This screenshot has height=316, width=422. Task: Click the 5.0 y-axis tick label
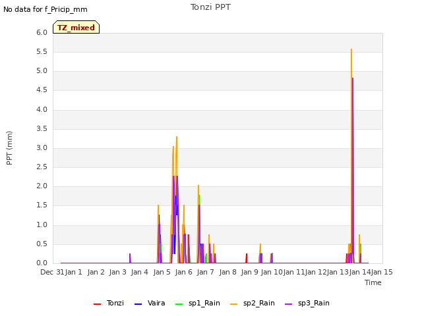tap(42, 71)
